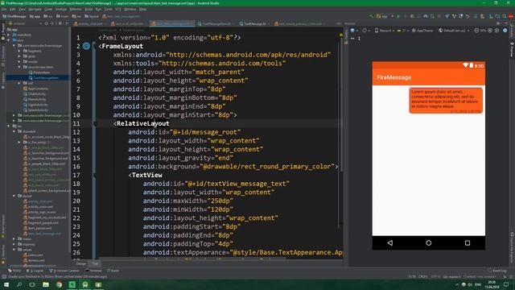The width and height of the screenshot is (515, 290).
Task: Click Home circle in phone preview navigation bar
Action: tap(429, 243)
